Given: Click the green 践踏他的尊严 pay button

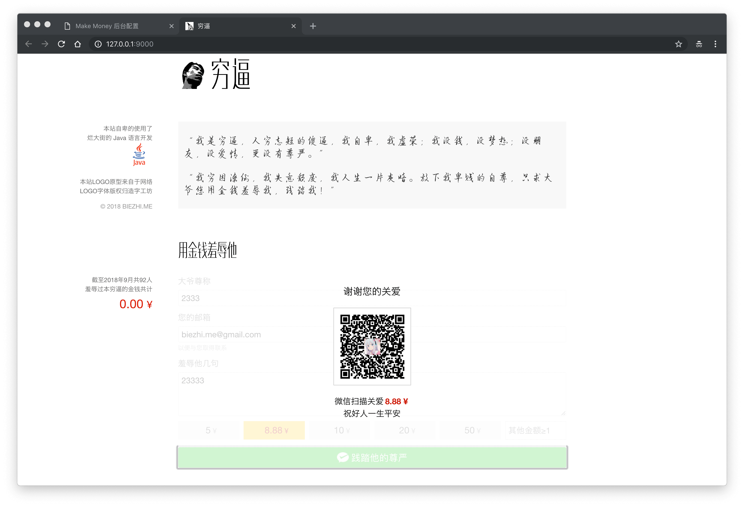Looking at the screenshot, I should click(372, 457).
